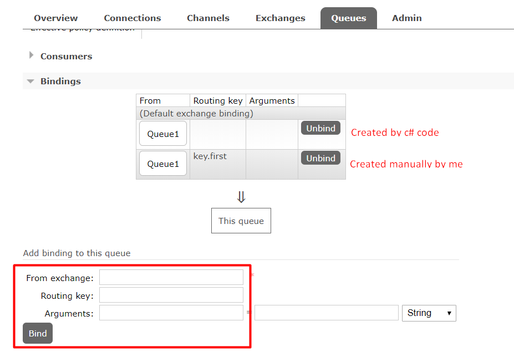Open the Admin tab
The height and width of the screenshot is (357, 514).
tap(406, 18)
